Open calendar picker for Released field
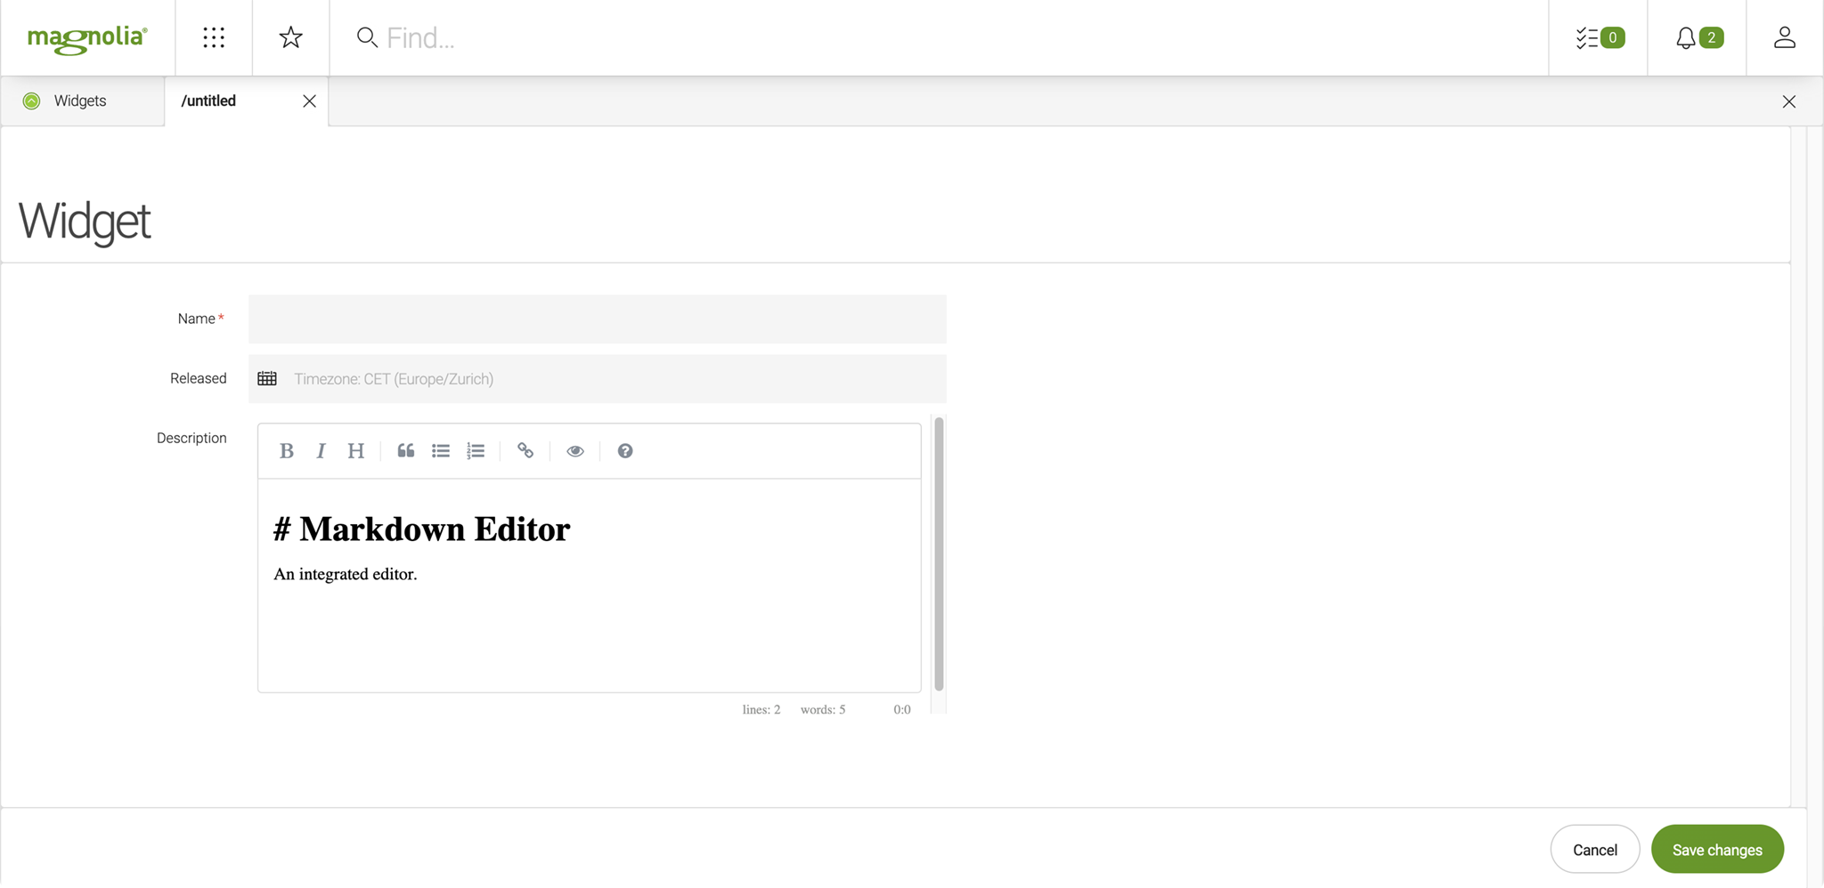The image size is (1824, 888). click(x=267, y=379)
